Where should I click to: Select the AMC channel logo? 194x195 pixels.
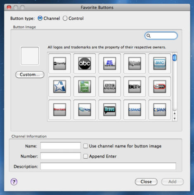160,64
